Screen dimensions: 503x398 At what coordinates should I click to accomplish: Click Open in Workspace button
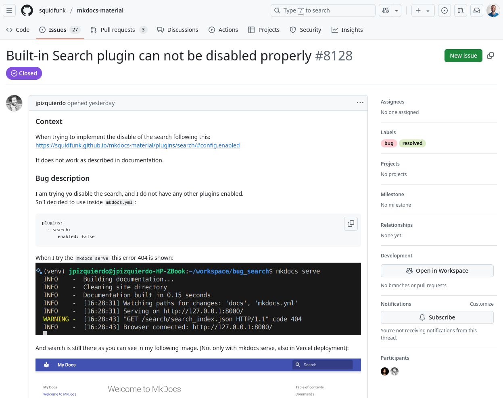tap(437, 271)
